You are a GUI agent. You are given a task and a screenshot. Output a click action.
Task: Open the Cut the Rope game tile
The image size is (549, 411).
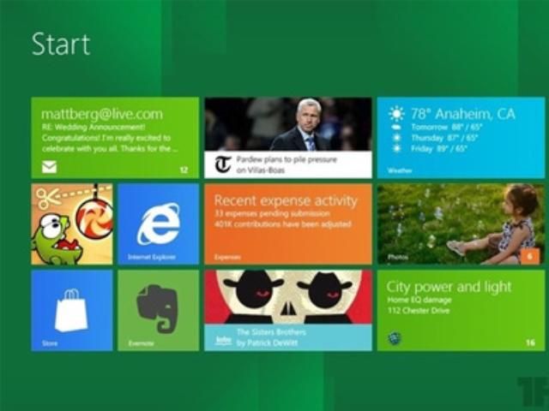tap(72, 224)
